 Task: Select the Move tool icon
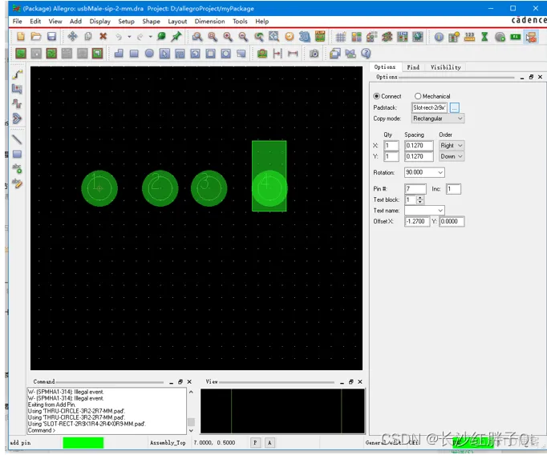(x=72, y=37)
